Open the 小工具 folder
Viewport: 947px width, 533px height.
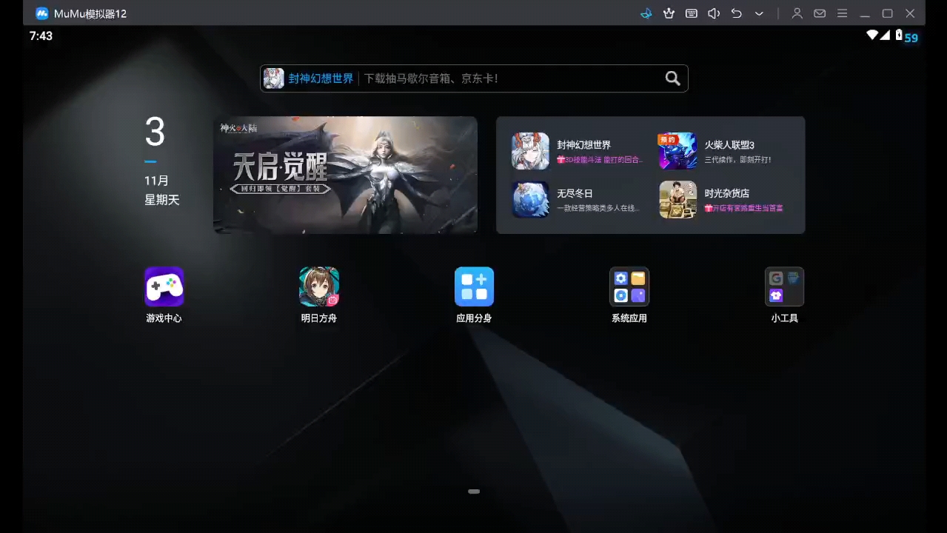point(784,286)
